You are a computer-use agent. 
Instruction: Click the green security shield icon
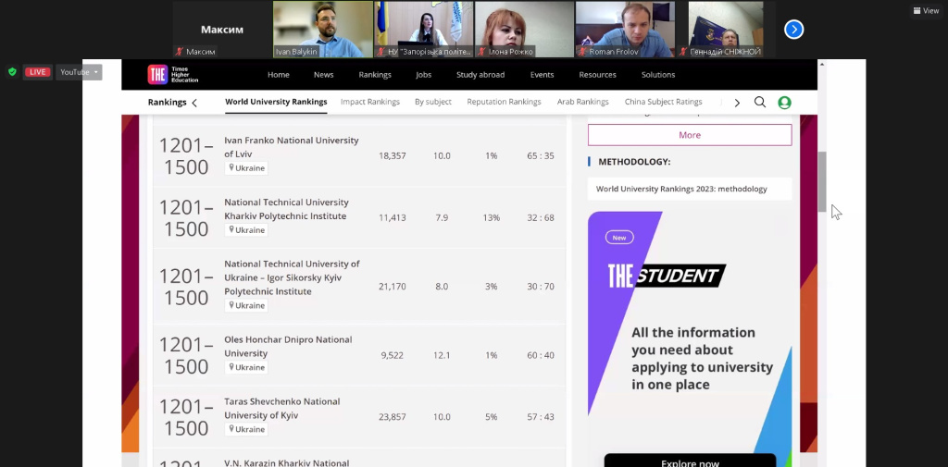(x=12, y=72)
